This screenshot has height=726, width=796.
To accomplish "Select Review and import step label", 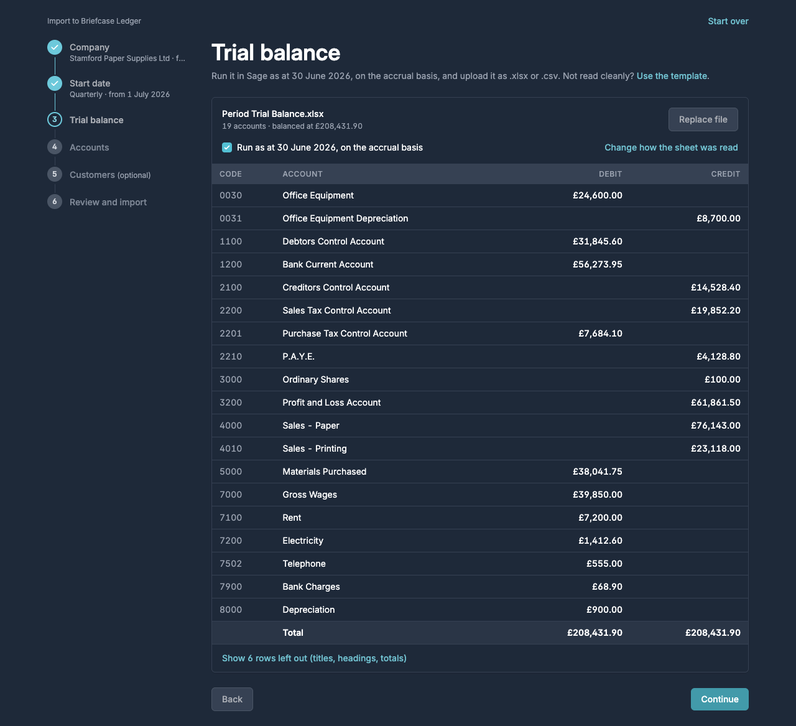I will point(108,202).
